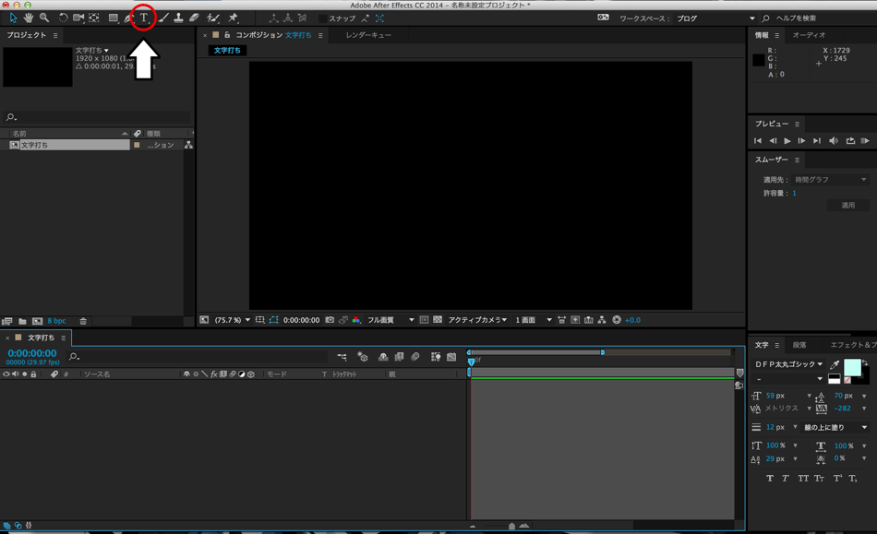877x534 pixels.
Task: Click the light cyan fill color swatch
Action: pos(852,367)
